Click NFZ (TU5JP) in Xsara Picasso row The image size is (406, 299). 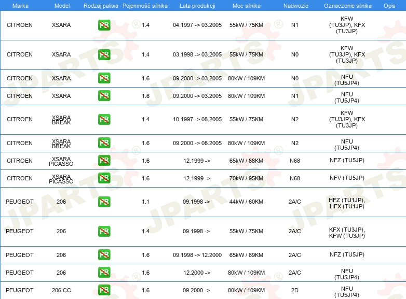pos(347,160)
